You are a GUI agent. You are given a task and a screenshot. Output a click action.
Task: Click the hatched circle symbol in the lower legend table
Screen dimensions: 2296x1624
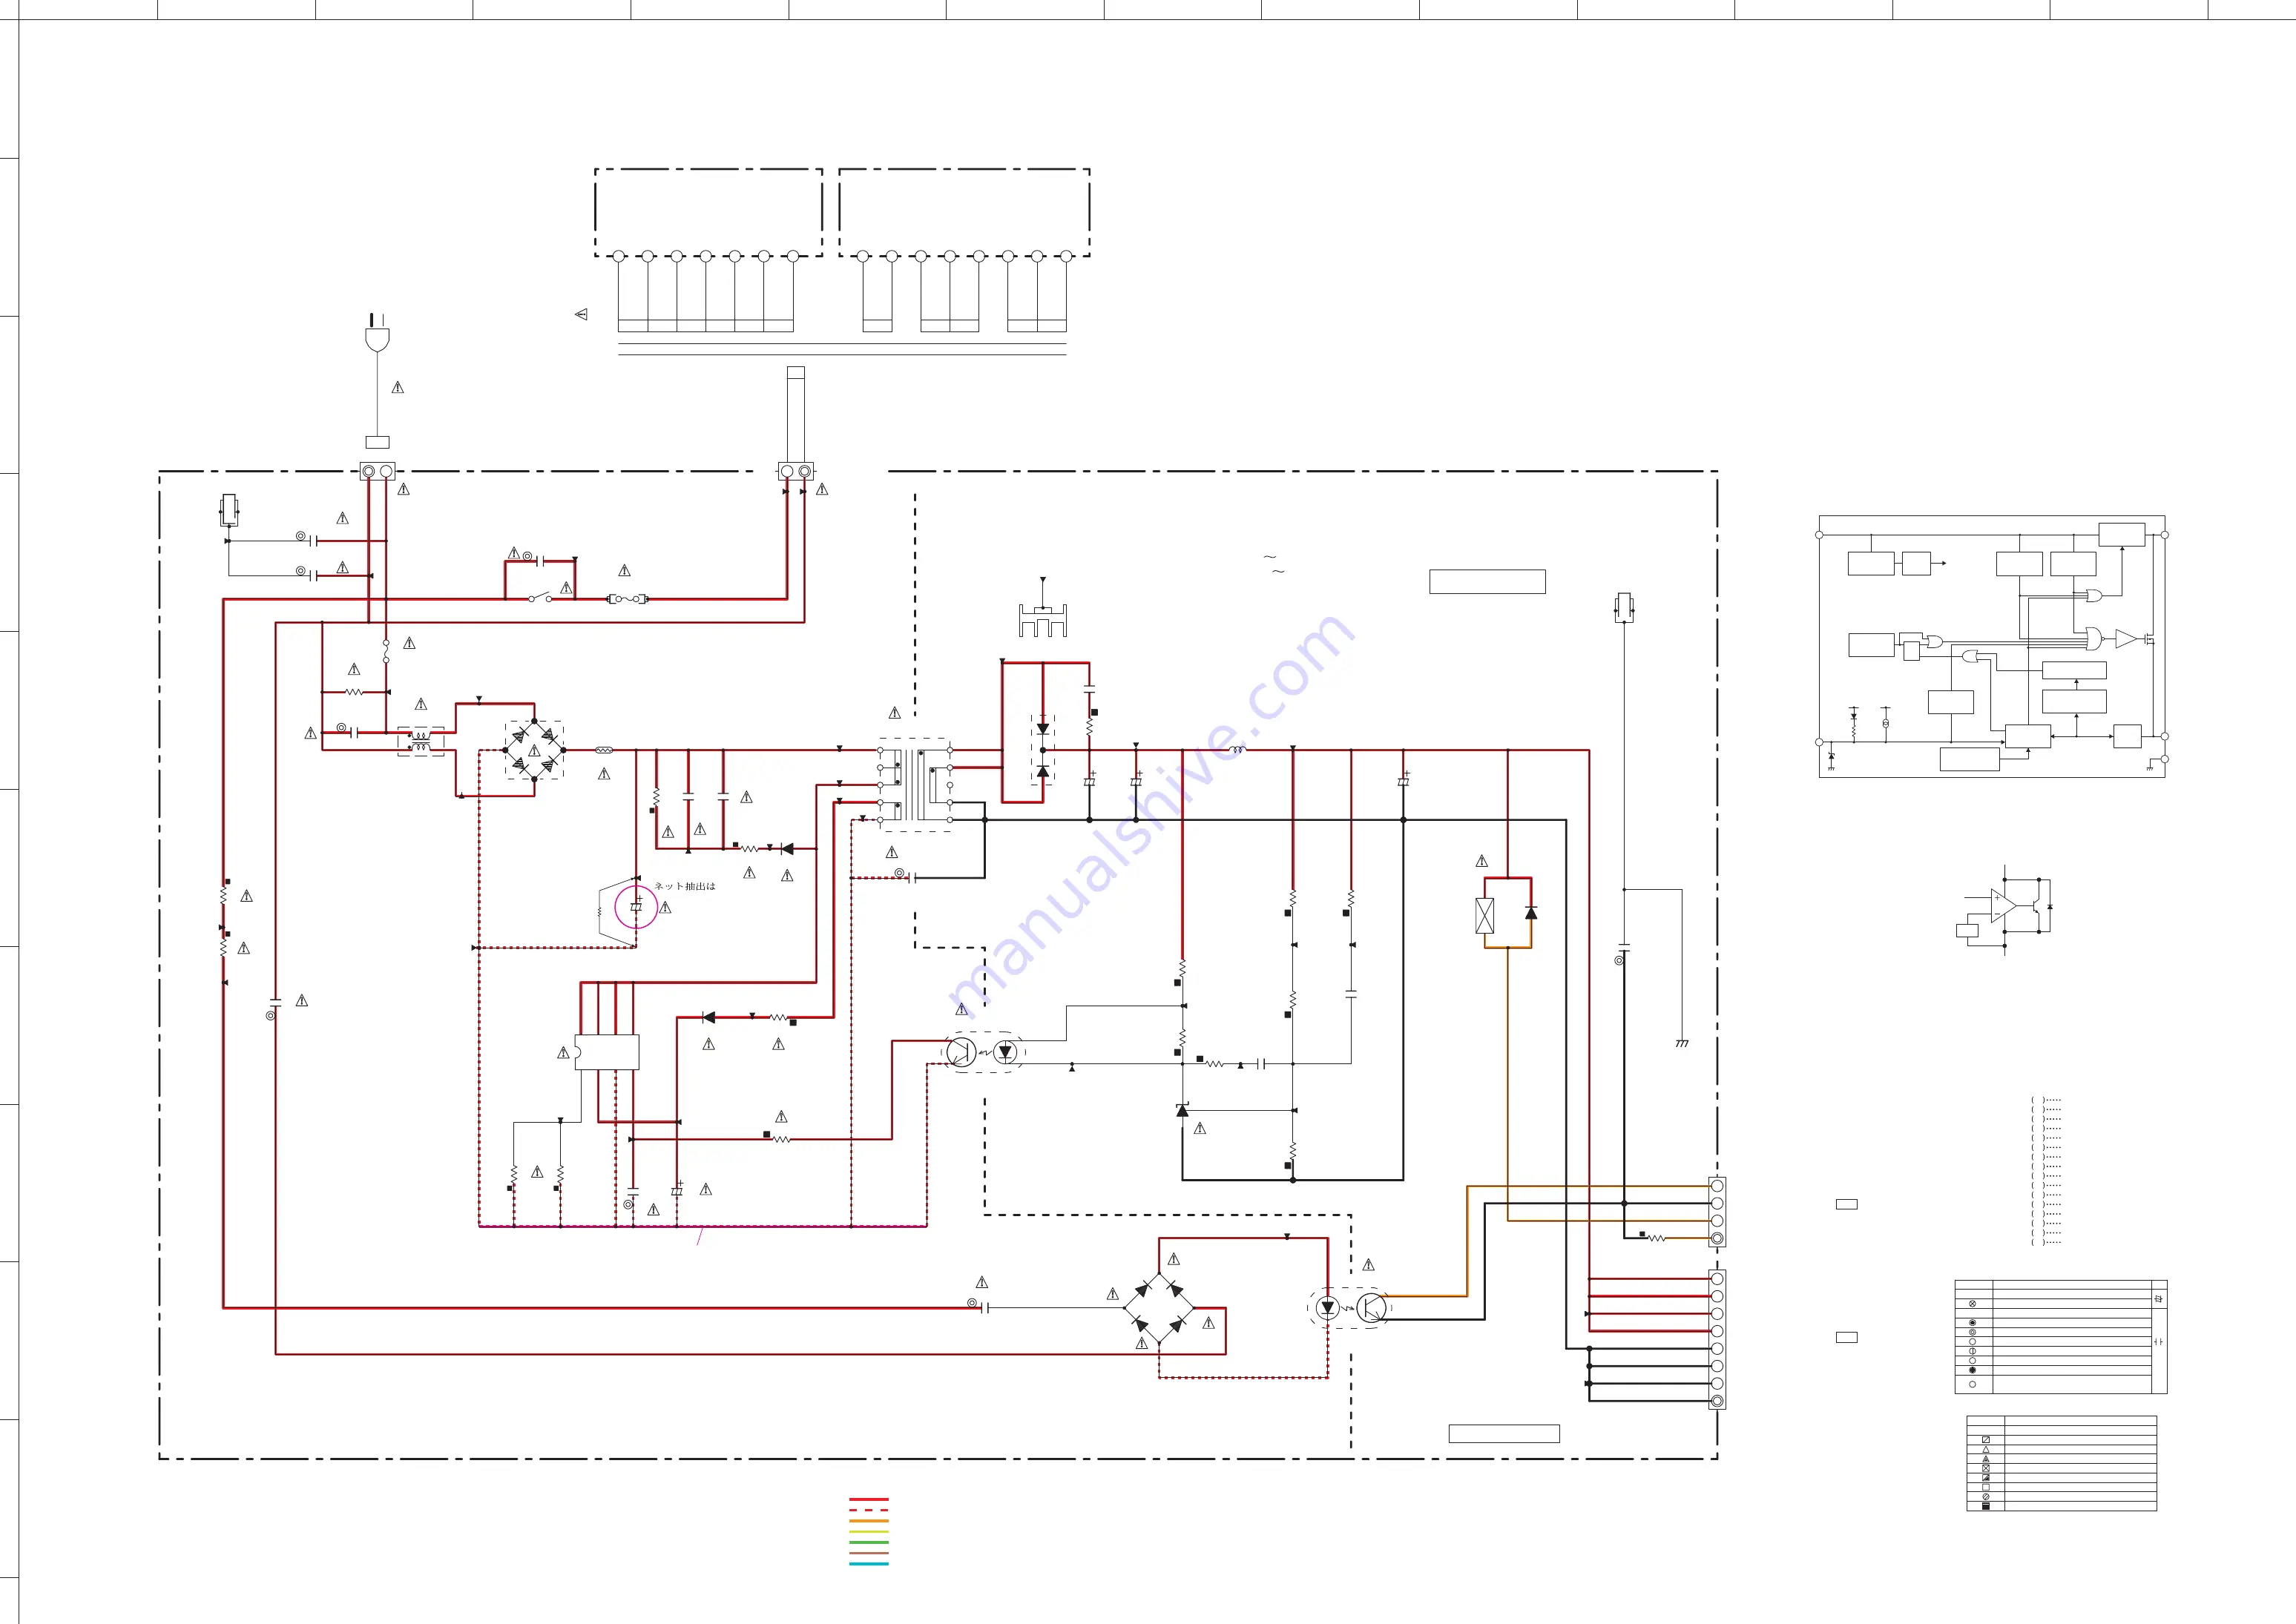point(1985,1497)
